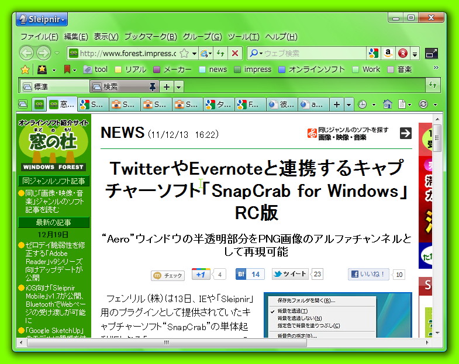The width and height of the screenshot is (459, 364).
Task: Open the tab list dropdown after plus button
Action: pos(348,105)
